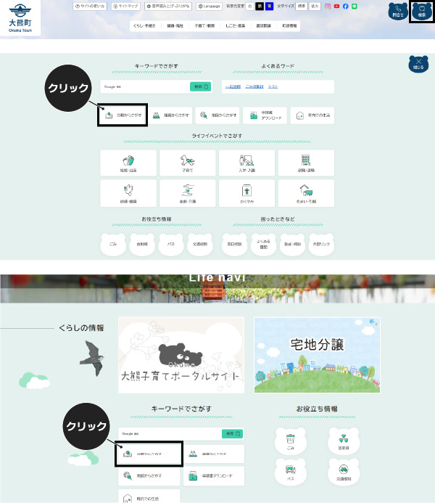Screen dimensions: 435x503
Task: Click the サイトの使い方 header button
Action: point(90,6)
